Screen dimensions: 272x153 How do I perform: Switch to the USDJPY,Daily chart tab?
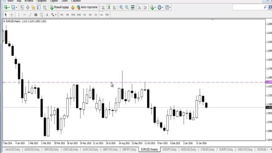point(170,149)
